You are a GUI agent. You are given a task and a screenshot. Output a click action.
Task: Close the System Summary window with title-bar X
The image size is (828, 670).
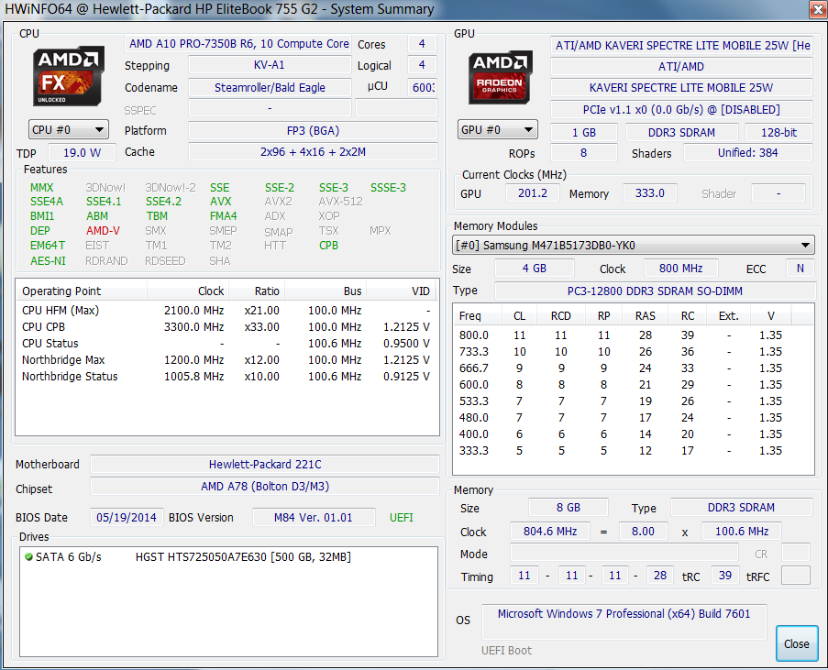coord(818,9)
